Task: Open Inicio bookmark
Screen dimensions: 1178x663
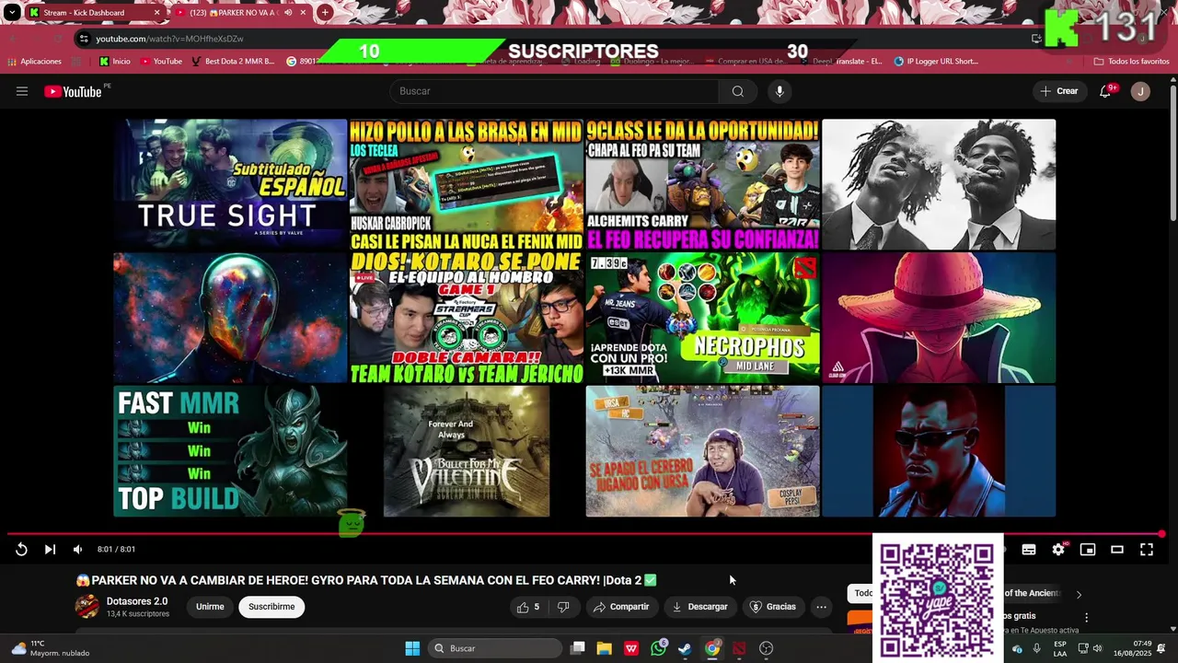Action: 115,62
